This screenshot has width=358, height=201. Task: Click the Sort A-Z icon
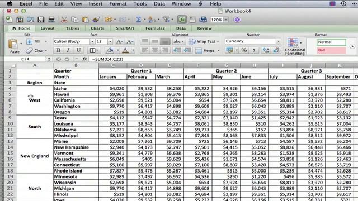pos(151,20)
